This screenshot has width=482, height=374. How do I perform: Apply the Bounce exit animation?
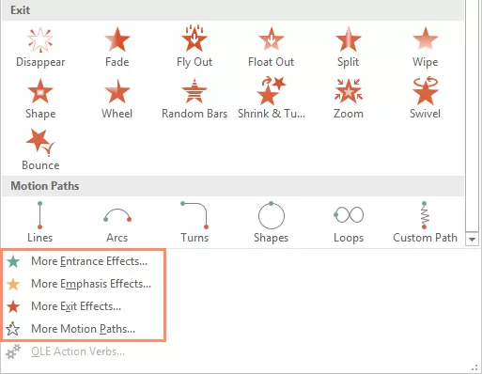pos(40,149)
